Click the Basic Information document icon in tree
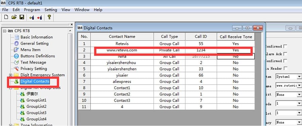 [x=17, y=37]
